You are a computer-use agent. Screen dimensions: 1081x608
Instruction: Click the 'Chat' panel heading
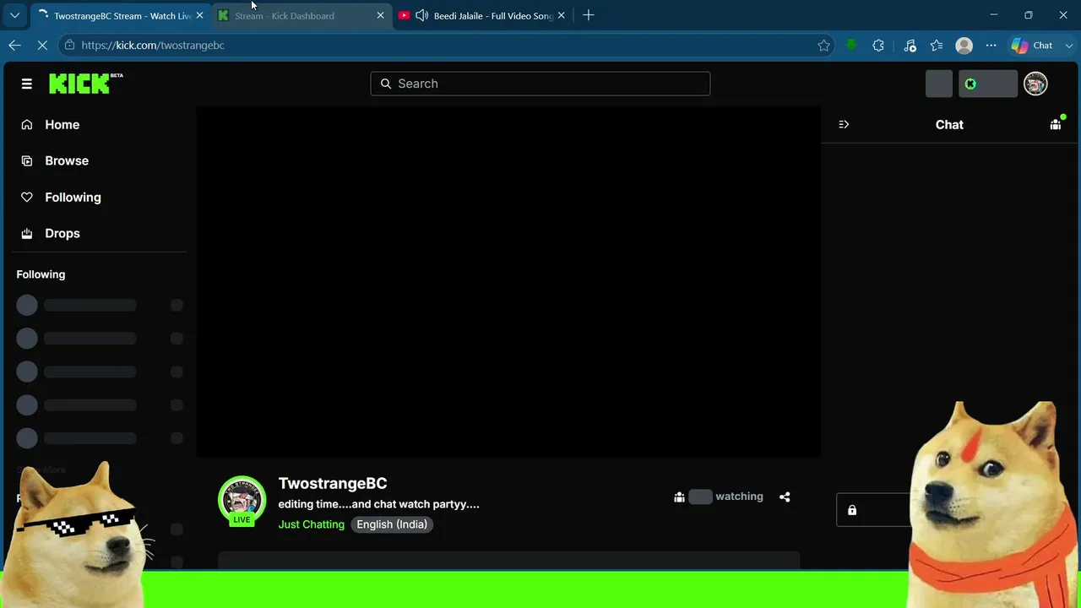[949, 124]
